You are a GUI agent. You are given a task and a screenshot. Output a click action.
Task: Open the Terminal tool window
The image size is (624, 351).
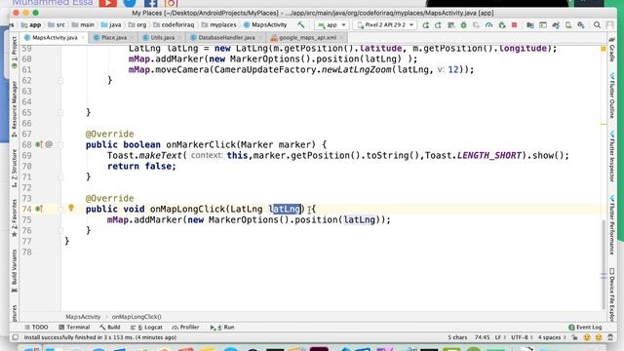pyautogui.click(x=74, y=328)
